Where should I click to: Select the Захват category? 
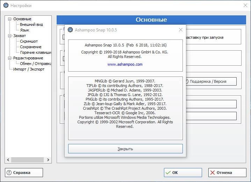(20, 36)
